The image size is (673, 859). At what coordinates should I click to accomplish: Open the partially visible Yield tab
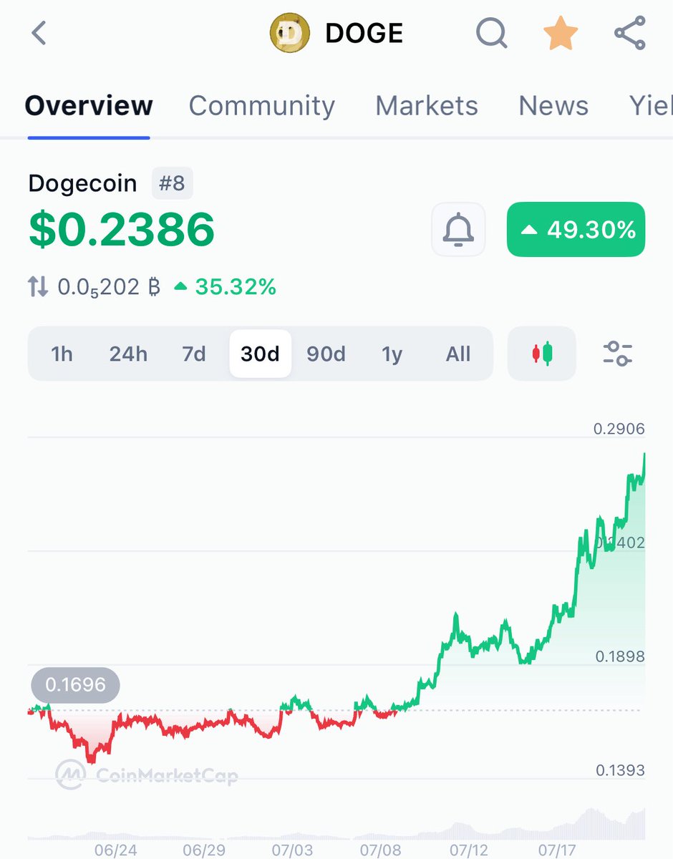[651, 106]
